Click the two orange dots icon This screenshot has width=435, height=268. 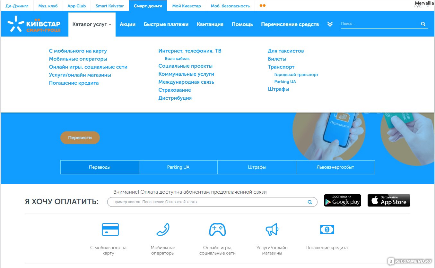pos(262,5)
